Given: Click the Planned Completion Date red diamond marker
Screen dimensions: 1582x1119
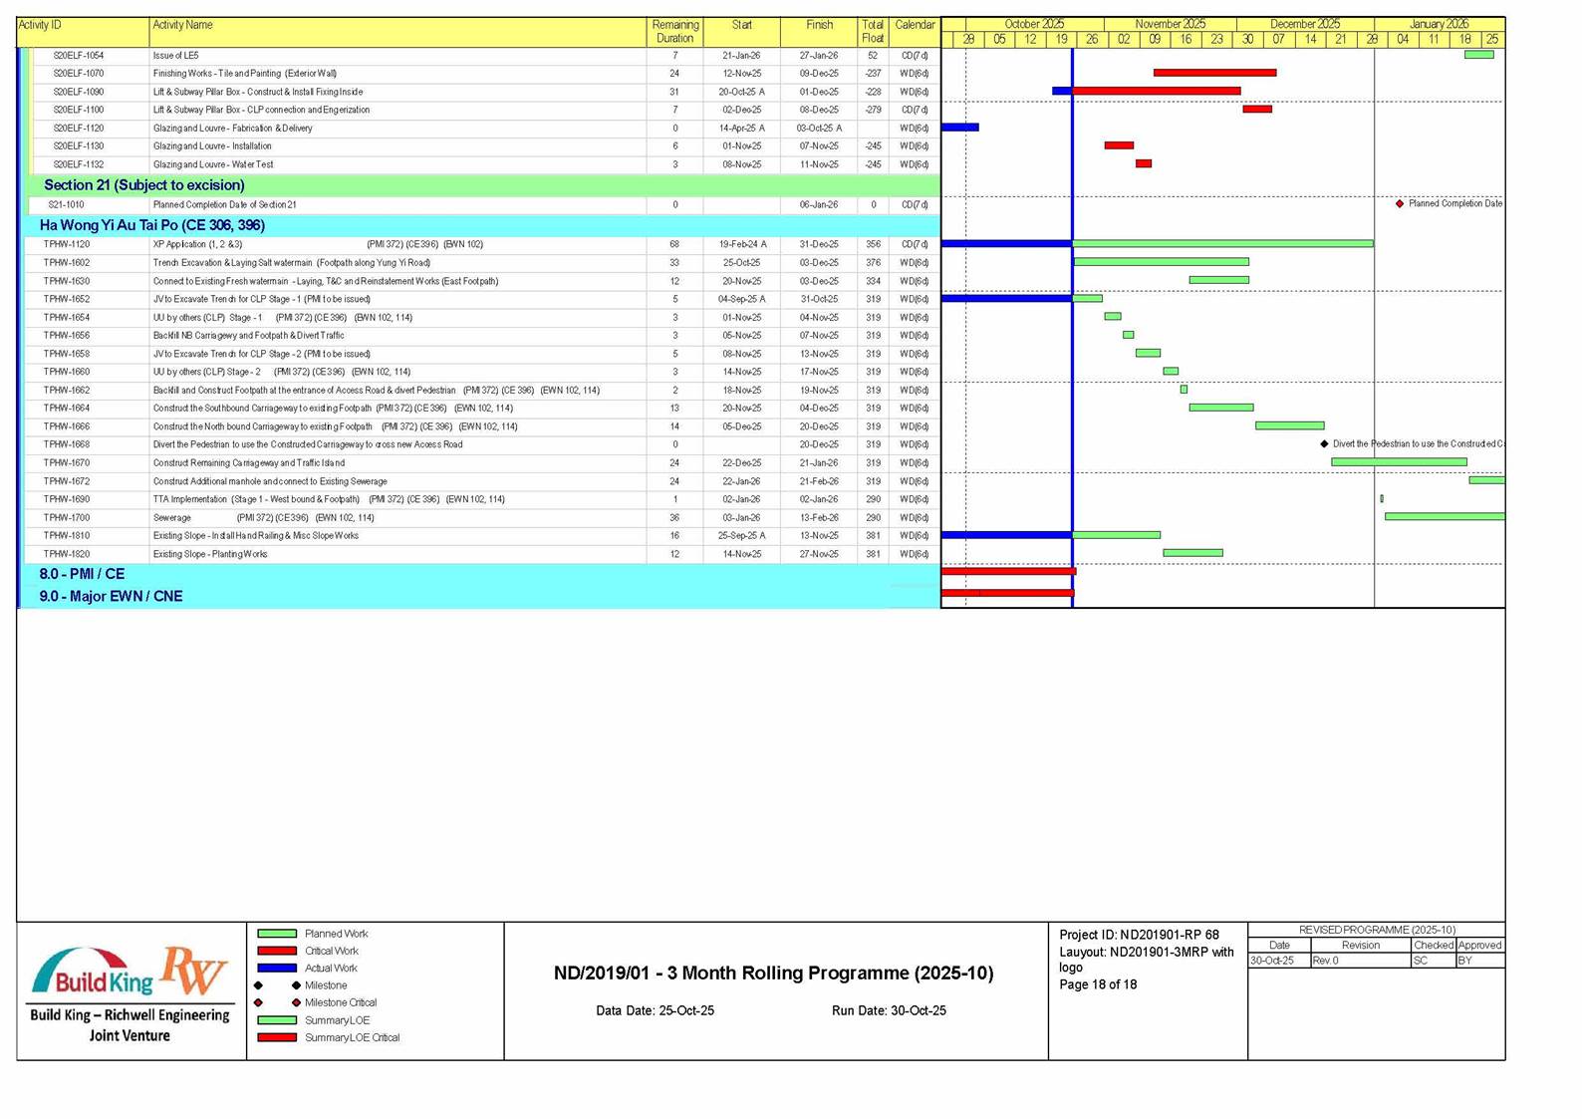Looking at the screenshot, I should pyautogui.click(x=1400, y=203).
